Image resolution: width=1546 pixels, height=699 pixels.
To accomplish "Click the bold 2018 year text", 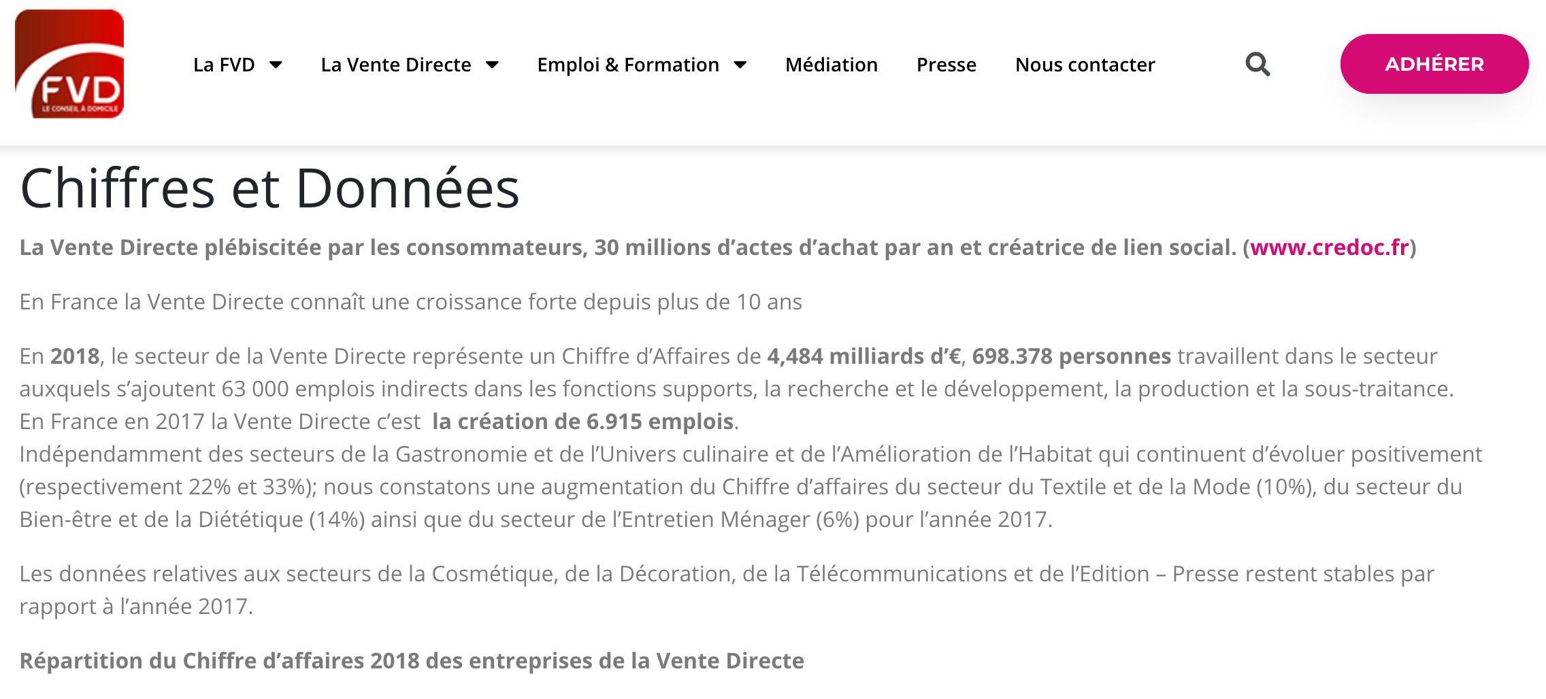I will (75, 356).
